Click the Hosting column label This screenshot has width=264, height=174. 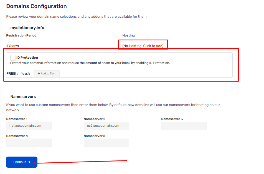coord(128,35)
